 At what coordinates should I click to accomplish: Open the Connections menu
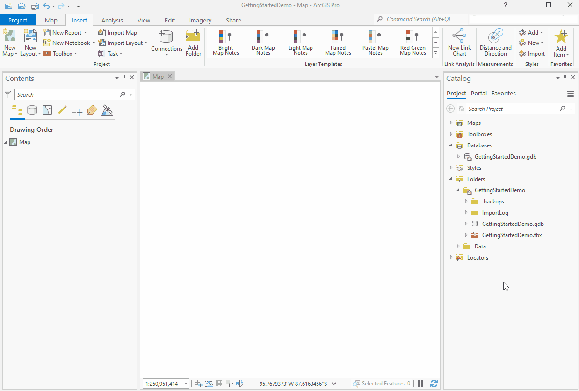[166, 43]
